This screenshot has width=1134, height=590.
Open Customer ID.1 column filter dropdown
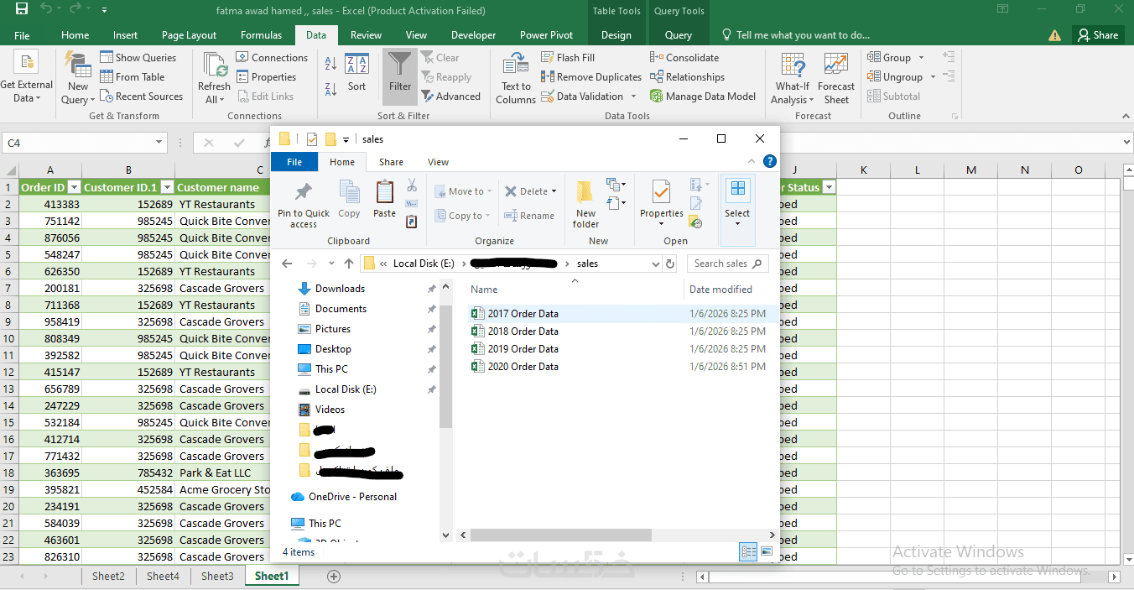167,188
